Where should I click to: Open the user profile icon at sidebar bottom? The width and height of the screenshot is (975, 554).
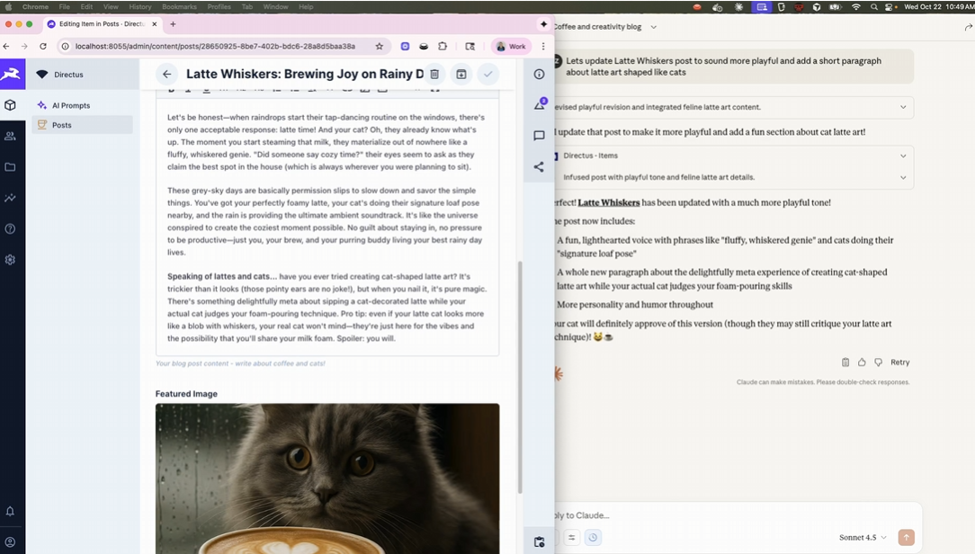coord(10,542)
